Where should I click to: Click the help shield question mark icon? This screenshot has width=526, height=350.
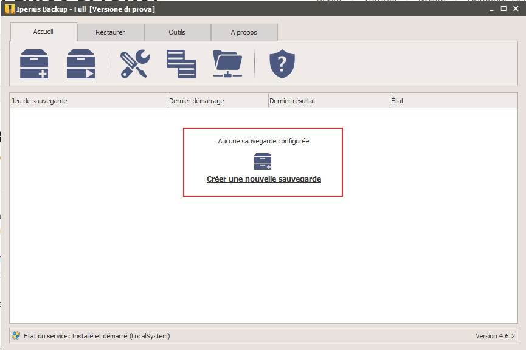(281, 64)
